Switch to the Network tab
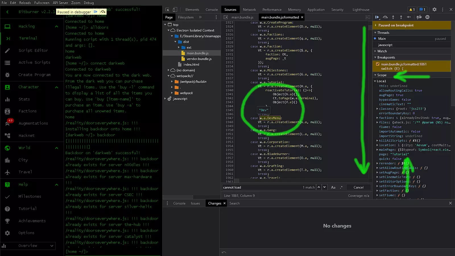Image resolution: width=455 pixels, height=256 pixels. tap(249, 10)
